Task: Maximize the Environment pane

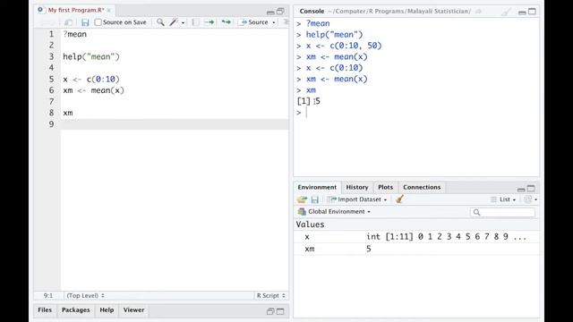Action: click(531, 189)
